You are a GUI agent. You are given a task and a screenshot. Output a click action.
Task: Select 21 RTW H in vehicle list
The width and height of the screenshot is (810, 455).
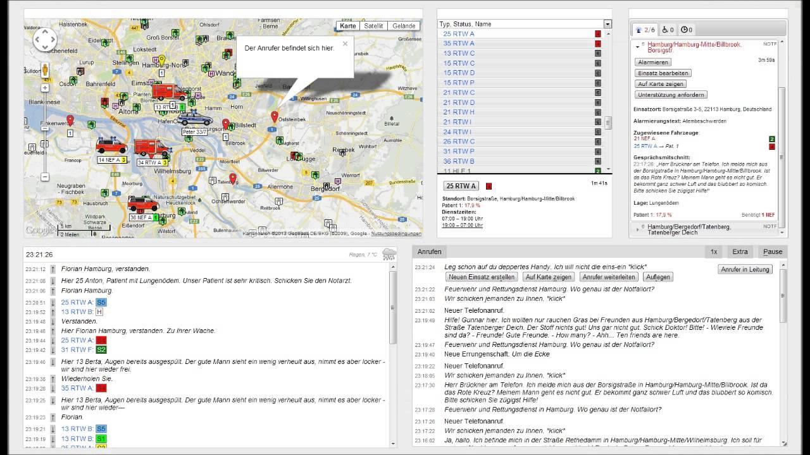point(458,112)
